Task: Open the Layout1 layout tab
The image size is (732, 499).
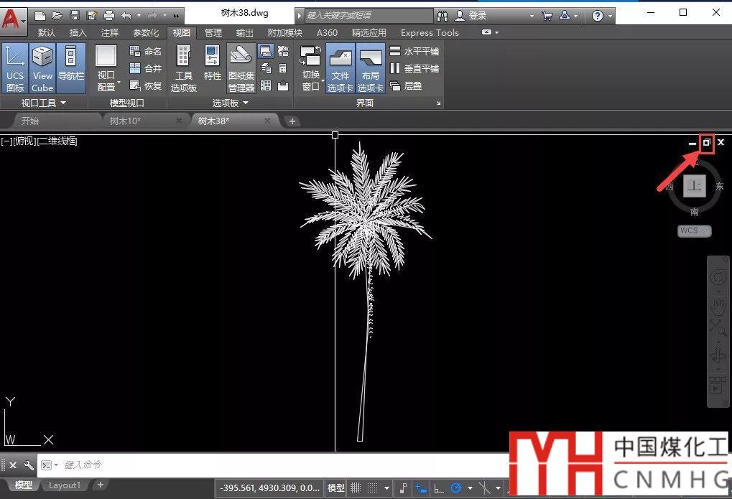Action: click(65, 485)
